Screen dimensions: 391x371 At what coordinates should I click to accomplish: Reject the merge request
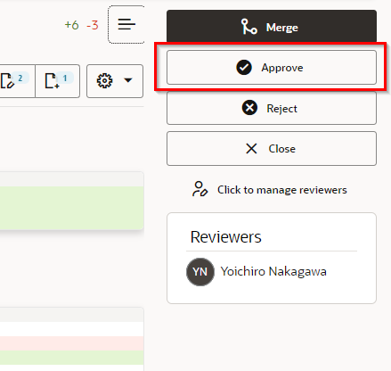tap(272, 108)
